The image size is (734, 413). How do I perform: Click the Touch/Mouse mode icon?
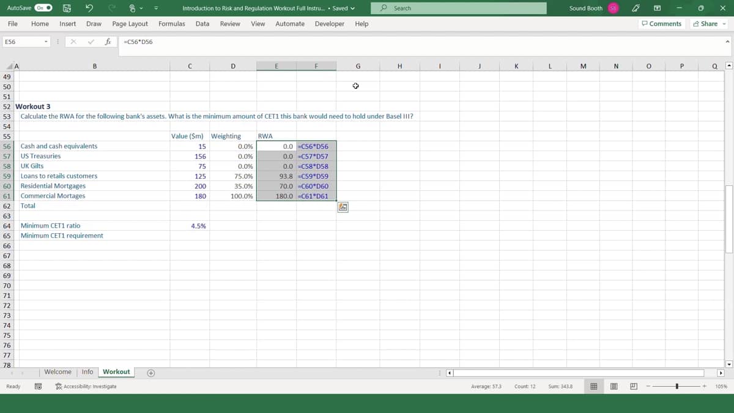point(132,8)
